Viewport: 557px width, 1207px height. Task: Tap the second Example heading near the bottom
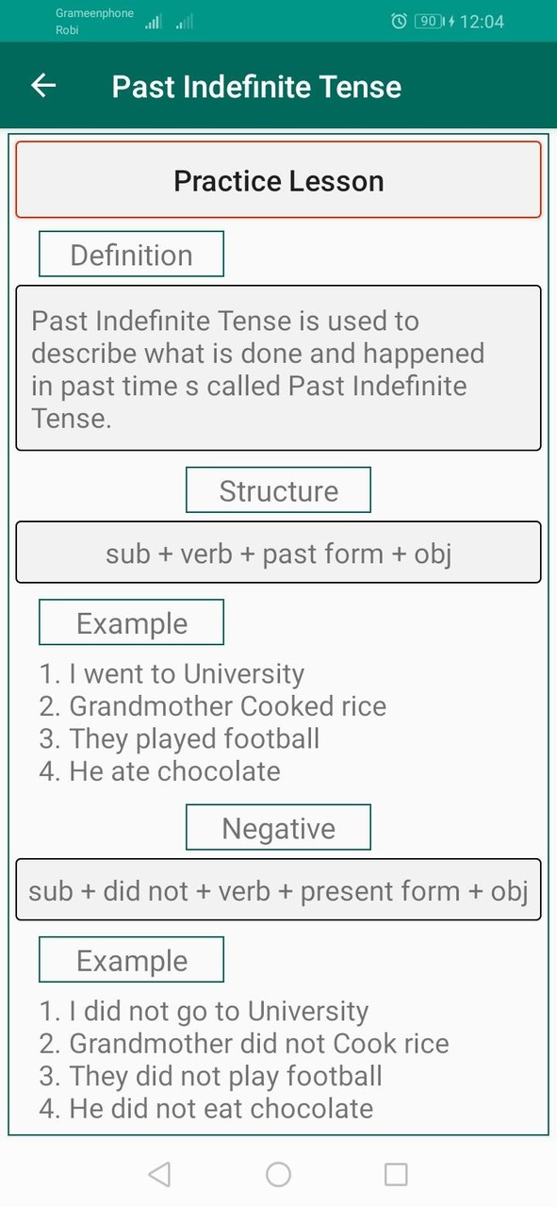(x=131, y=960)
